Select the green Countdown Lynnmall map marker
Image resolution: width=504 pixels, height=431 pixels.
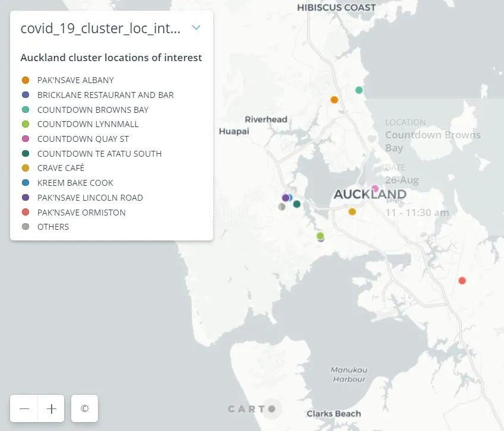coord(320,236)
